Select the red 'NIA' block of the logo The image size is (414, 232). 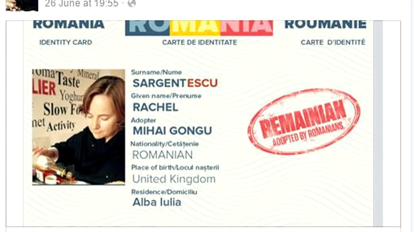click(247, 28)
